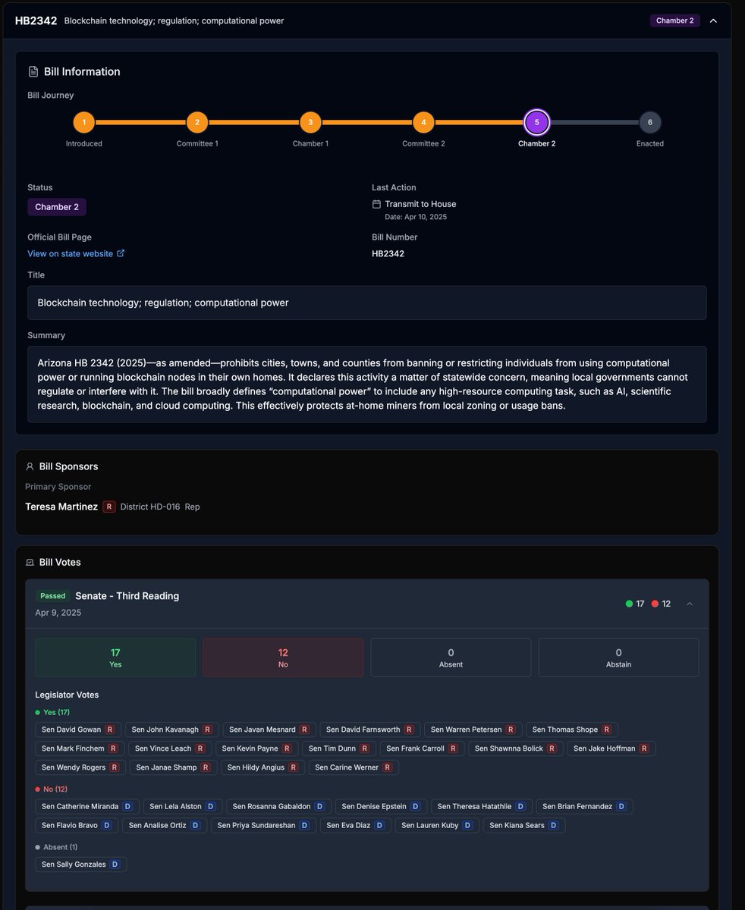The height and width of the screenshot is (910, 745).
Task: Click the ballot icon beside Bill Votes
Action: pos(30,562)
